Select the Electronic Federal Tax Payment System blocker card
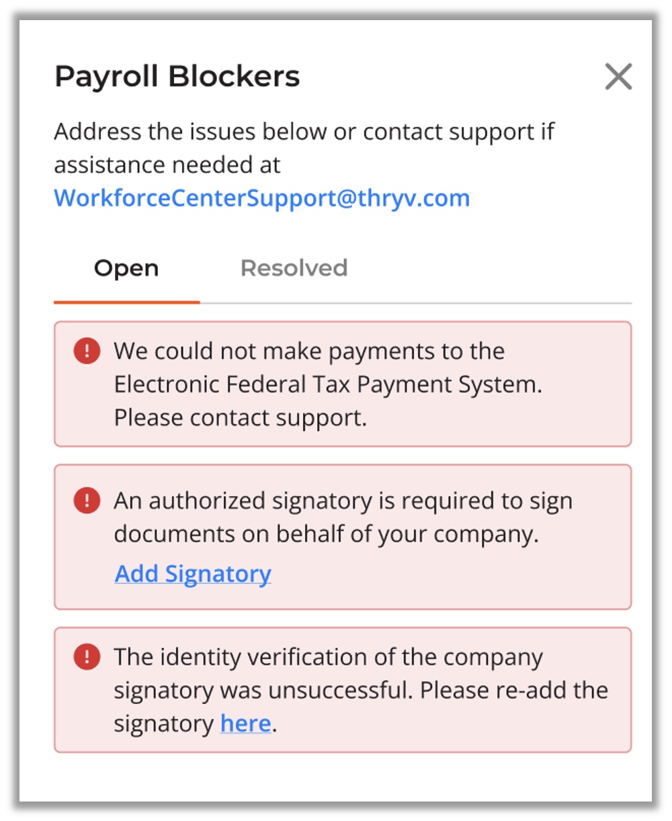672x821 pixels. coord(343,384)
